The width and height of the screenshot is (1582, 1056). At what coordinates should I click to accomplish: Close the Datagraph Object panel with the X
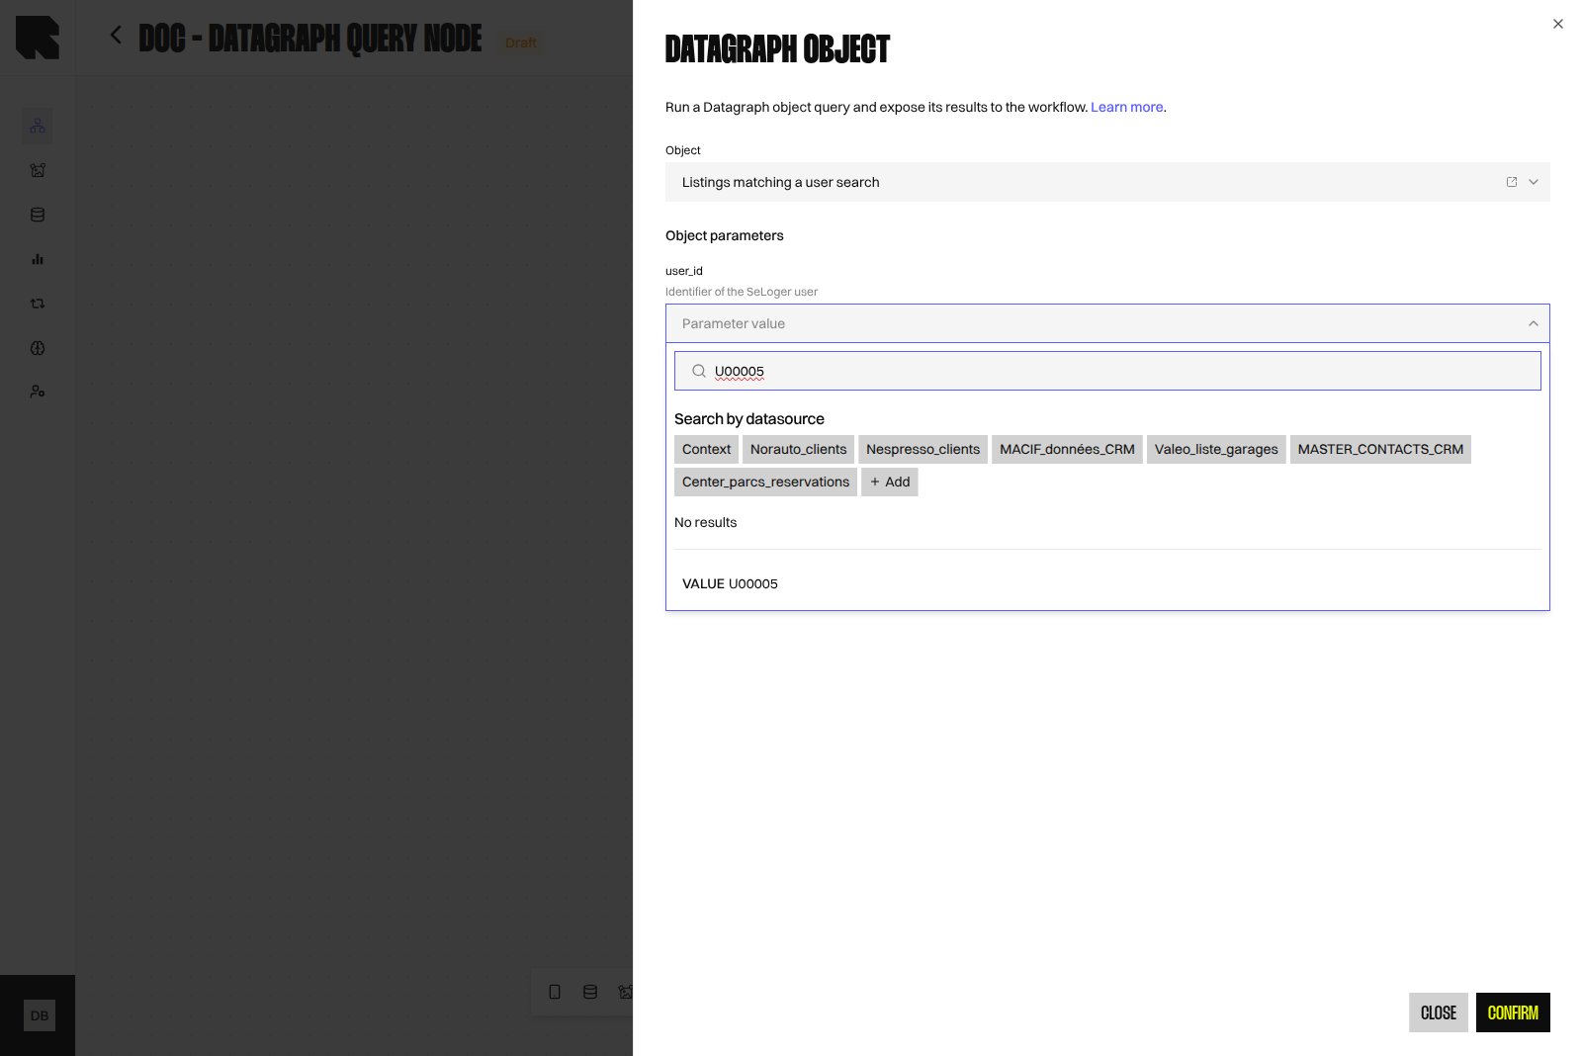pyautogui.click(x=1558, y=24)
